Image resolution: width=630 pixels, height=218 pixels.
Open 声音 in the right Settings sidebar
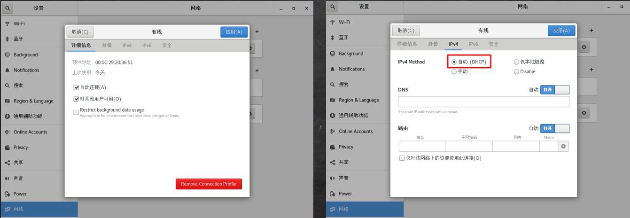343,178
